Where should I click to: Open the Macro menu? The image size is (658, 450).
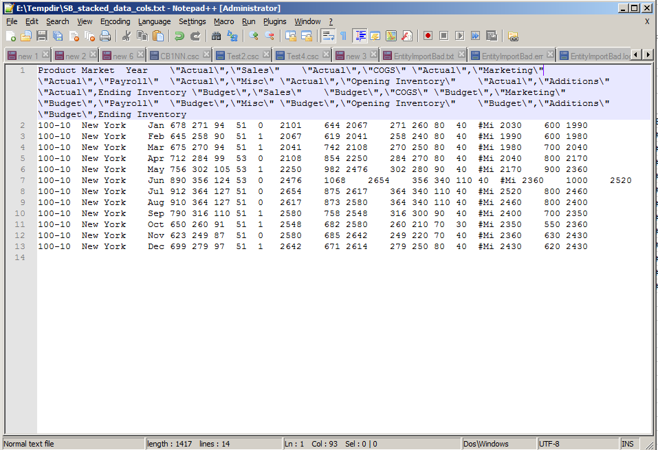pos(223,21)
